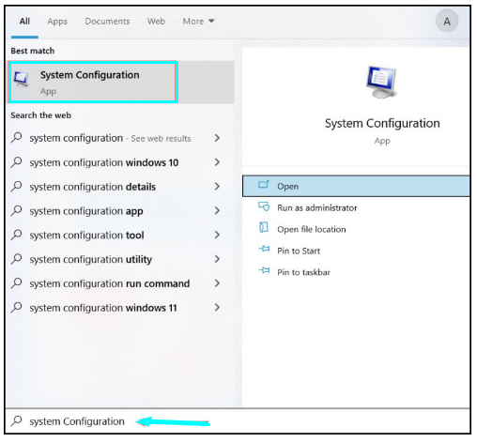
Task: Click the search text field
Action: point(238,421)
